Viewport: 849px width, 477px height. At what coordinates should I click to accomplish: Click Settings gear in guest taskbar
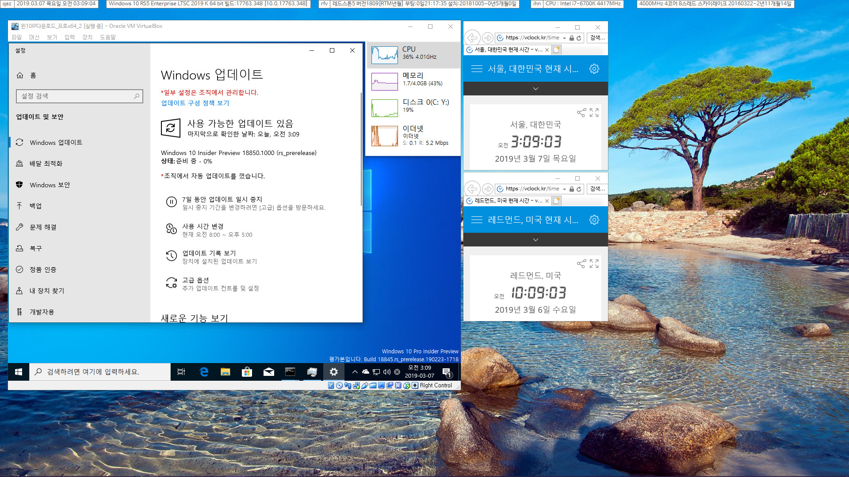334,372
